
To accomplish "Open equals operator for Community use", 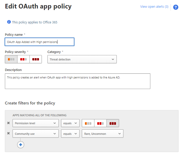I will click(70, 134).
